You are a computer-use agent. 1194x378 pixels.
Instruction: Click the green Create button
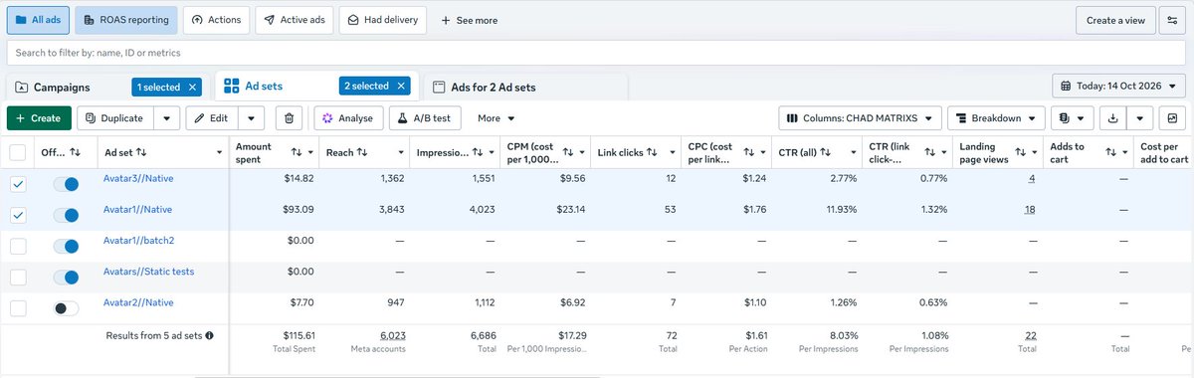coord(39,118)
